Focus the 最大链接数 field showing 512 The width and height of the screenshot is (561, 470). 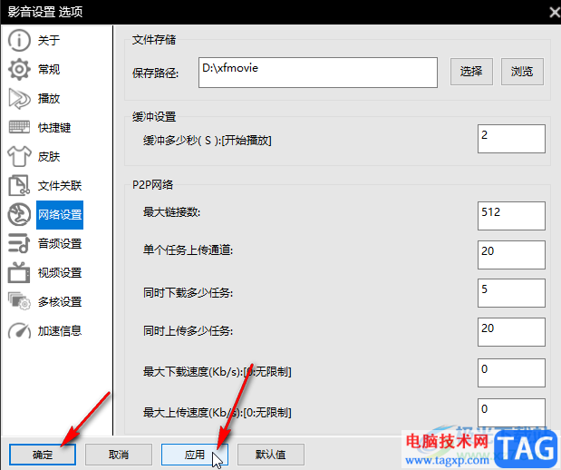click(511, 216)
